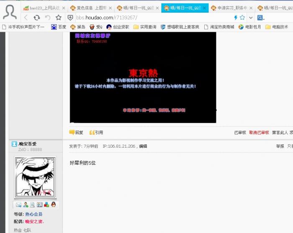Close the hao123 tab
Image resolution: width=293 pixels, height=233 pixels.
(x=64, y=8)
